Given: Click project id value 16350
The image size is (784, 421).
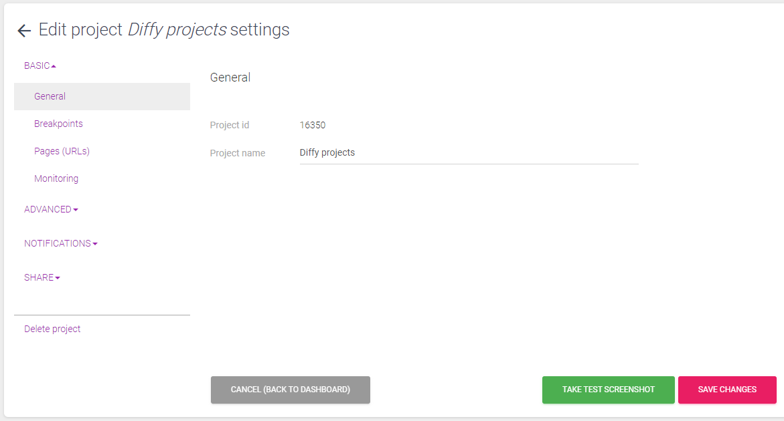Looking at the screenshot, I should coord(313,125).
